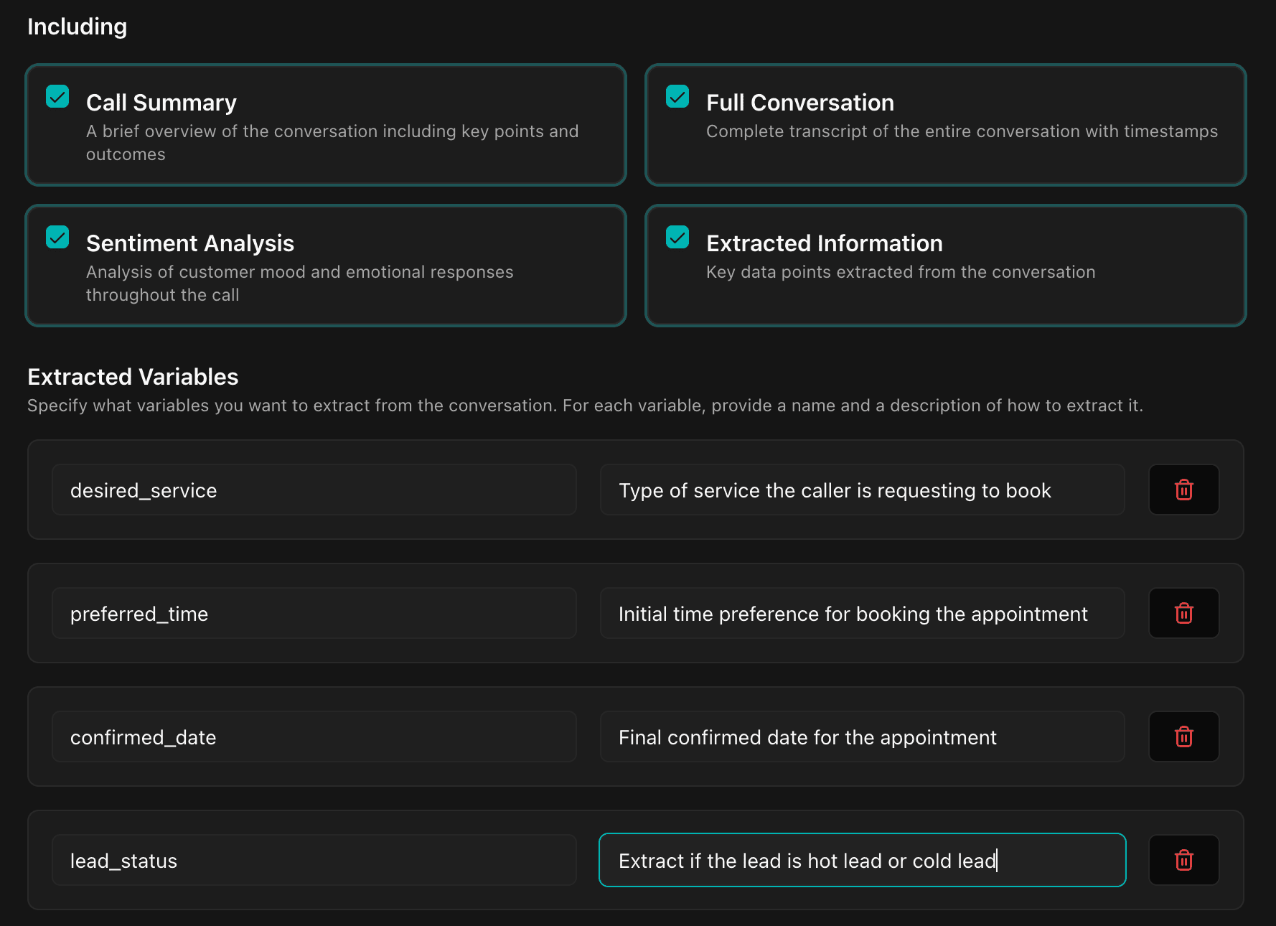This screenshot has height=926, width=1276.
Task: Click the 'Extract if the lead' description field
Action: coord(862,860)
